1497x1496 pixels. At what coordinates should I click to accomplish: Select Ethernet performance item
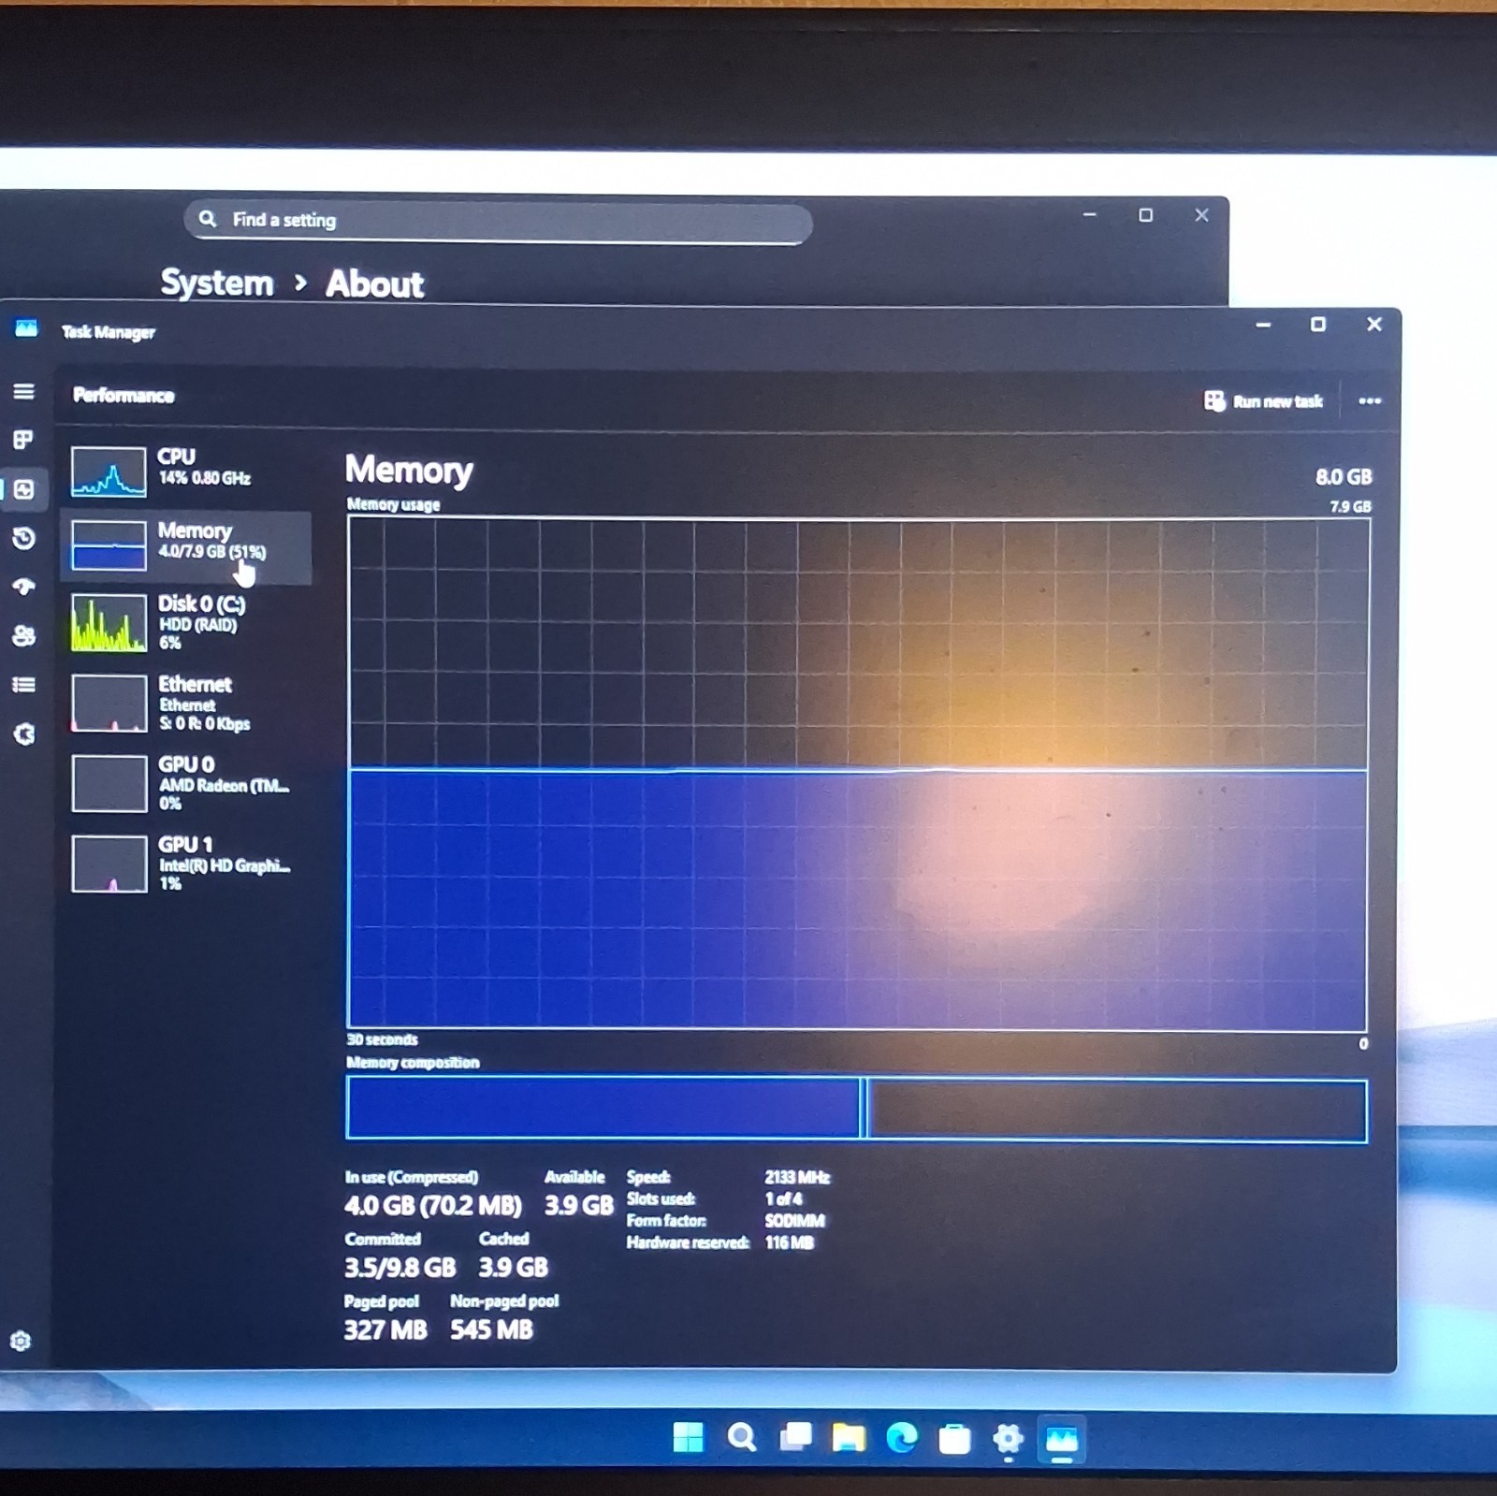185,703
